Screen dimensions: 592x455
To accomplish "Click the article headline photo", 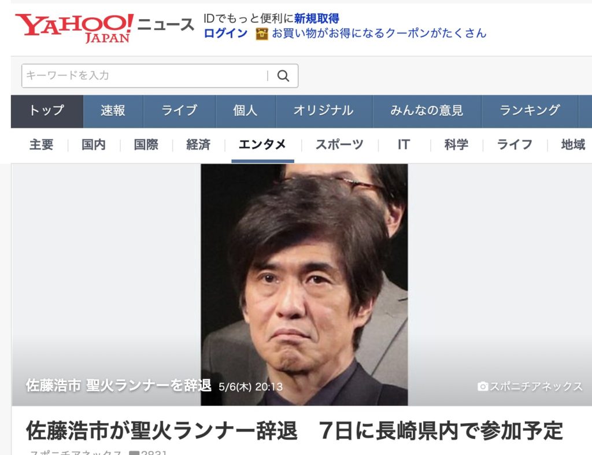I will (304, 284).
